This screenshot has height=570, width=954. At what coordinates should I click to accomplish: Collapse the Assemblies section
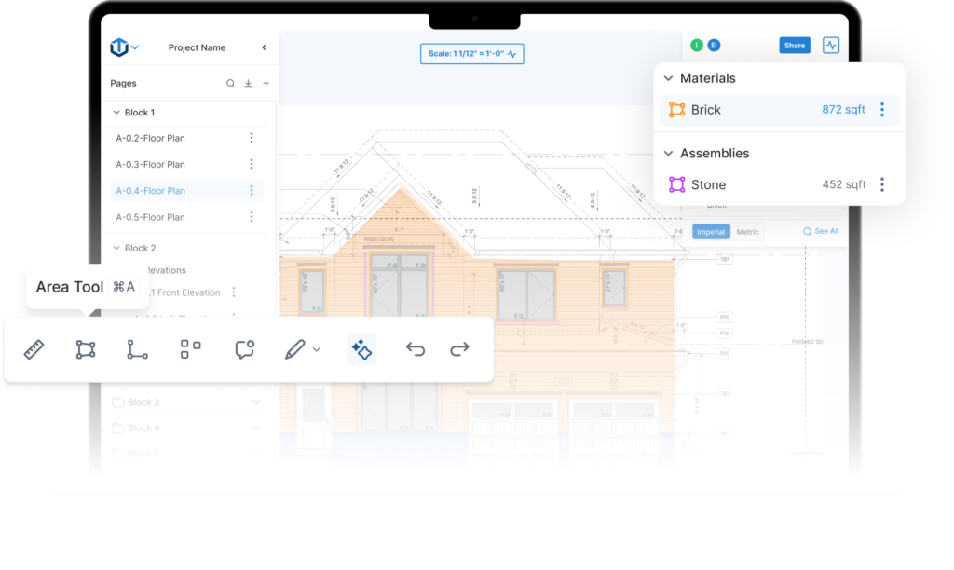tap(668, 154)
